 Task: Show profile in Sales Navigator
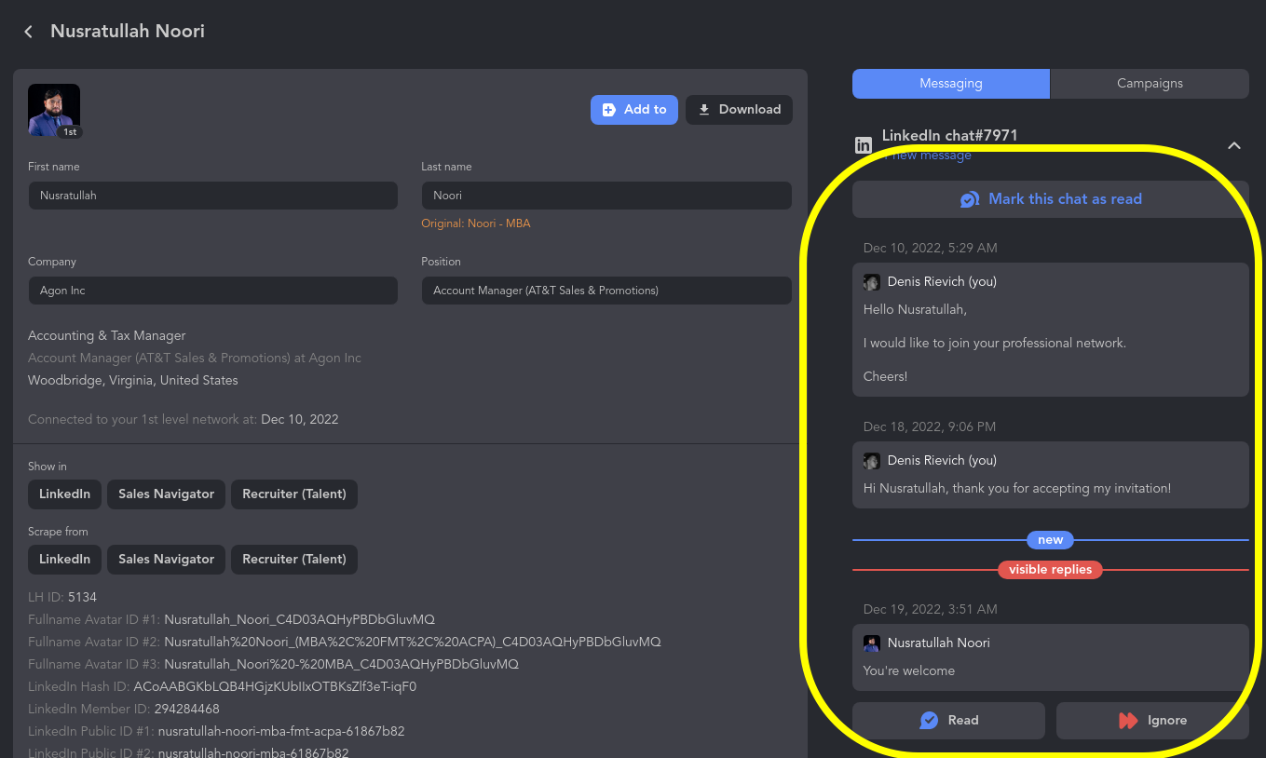(x=167, y=494)
